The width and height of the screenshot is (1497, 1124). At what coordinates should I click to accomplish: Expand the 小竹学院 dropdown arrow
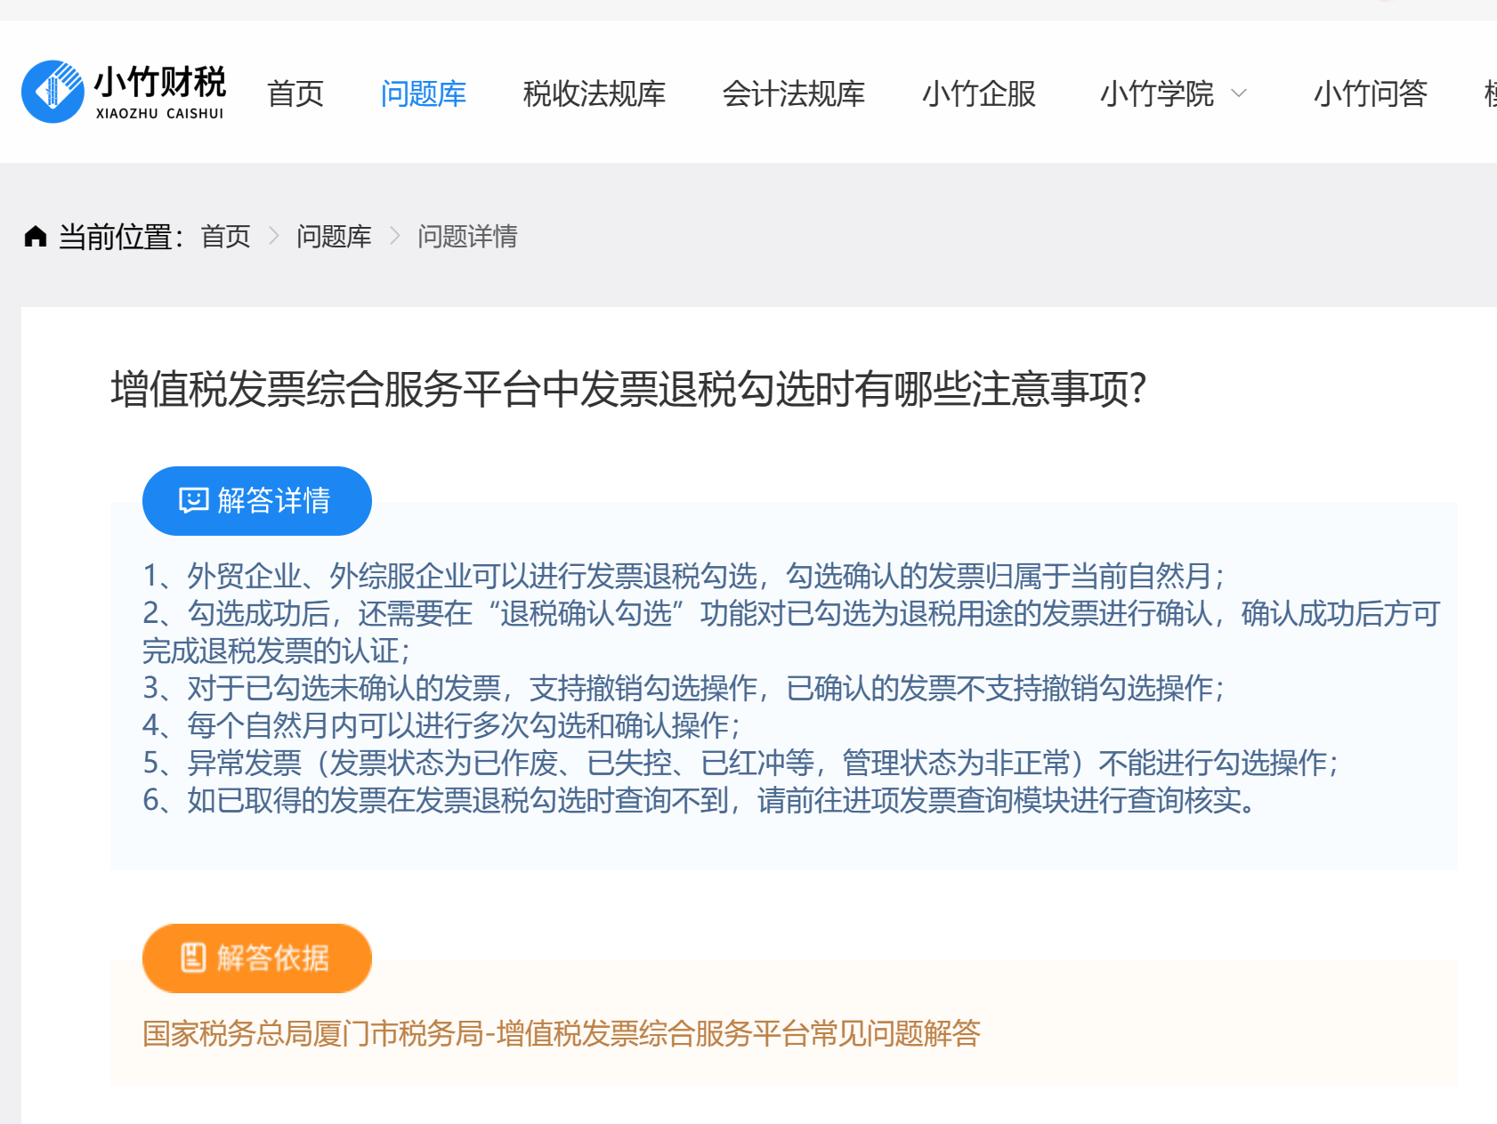point(1239,93)
